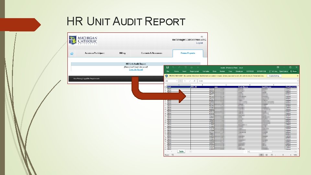
Task: Open the Billing tab in the portal
Action: (122, 53)
